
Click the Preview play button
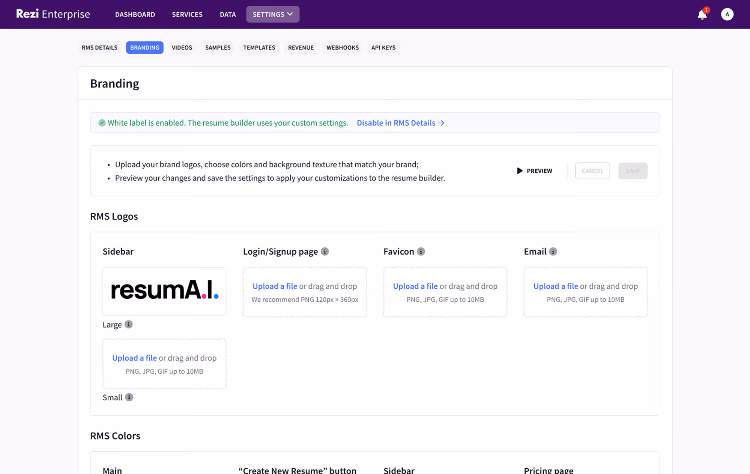pyautogui.click(x=535, y=171)
